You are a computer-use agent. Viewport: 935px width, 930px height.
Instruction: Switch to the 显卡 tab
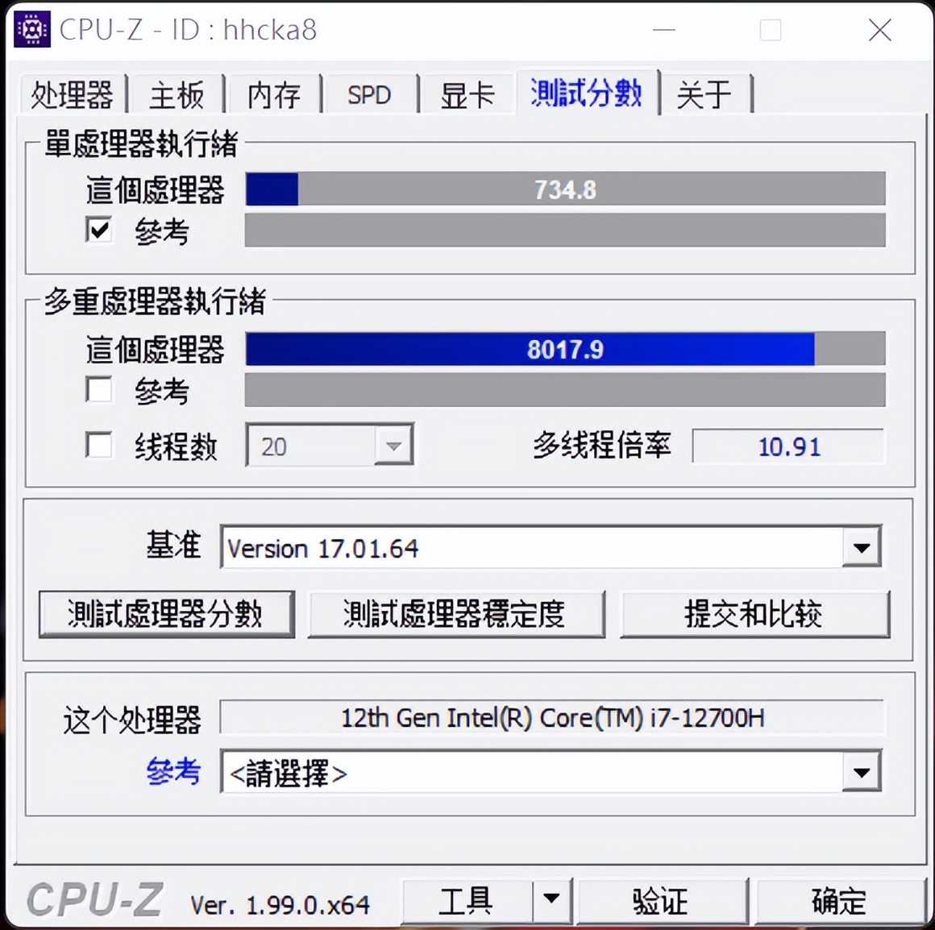[467, 94]
